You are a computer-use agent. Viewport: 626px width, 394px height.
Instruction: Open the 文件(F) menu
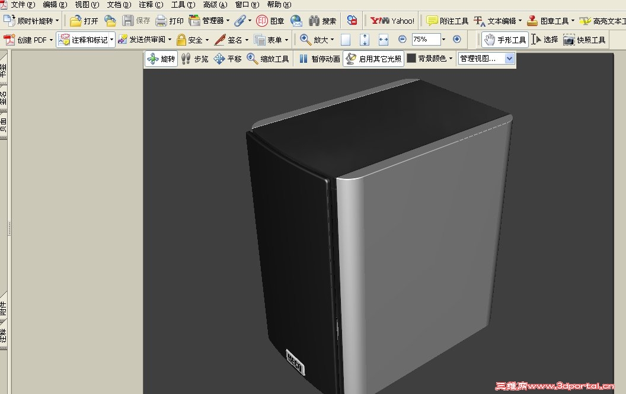[x=23, y=5]
